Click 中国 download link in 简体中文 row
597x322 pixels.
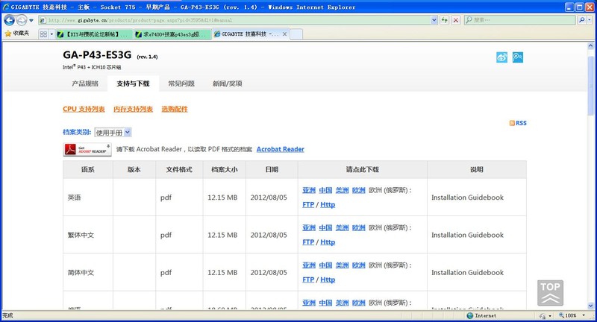click(x=325, y=265)
